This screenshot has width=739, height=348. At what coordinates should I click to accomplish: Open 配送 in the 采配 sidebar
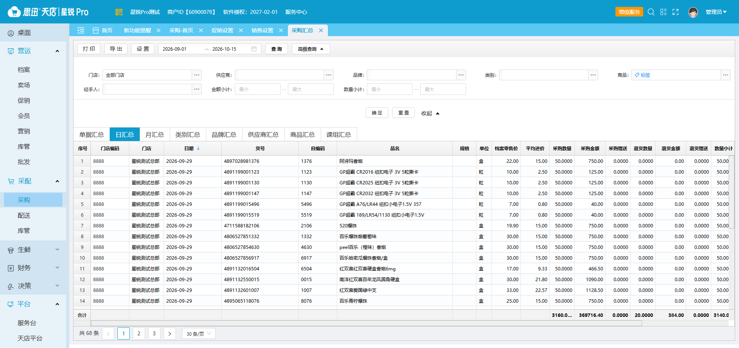pyautogui.click(x=24, y=215)
